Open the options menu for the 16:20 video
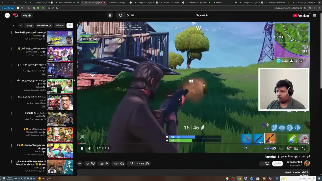The width and height of the screenshot is (322, 181). [11, 33]
